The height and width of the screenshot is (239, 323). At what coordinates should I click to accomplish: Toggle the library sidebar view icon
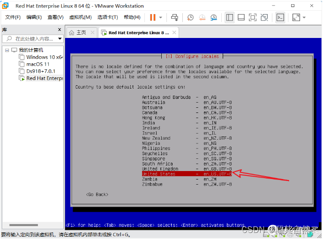pos(230,17)
